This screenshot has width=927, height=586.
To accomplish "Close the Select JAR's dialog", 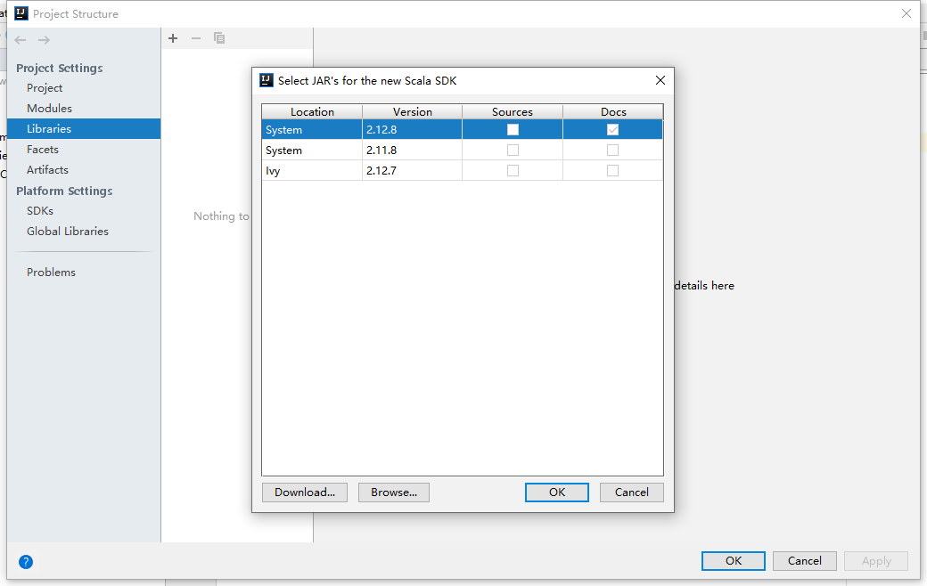I will pyautogui.click(x=660, y=80).
